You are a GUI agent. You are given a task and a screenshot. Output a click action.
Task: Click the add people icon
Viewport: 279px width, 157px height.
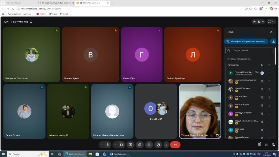[274, 42]
